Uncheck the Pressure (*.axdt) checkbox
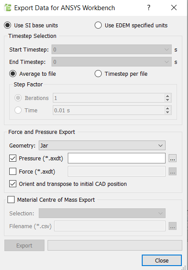This screenshot has width=188, height=270. [13, 158]
